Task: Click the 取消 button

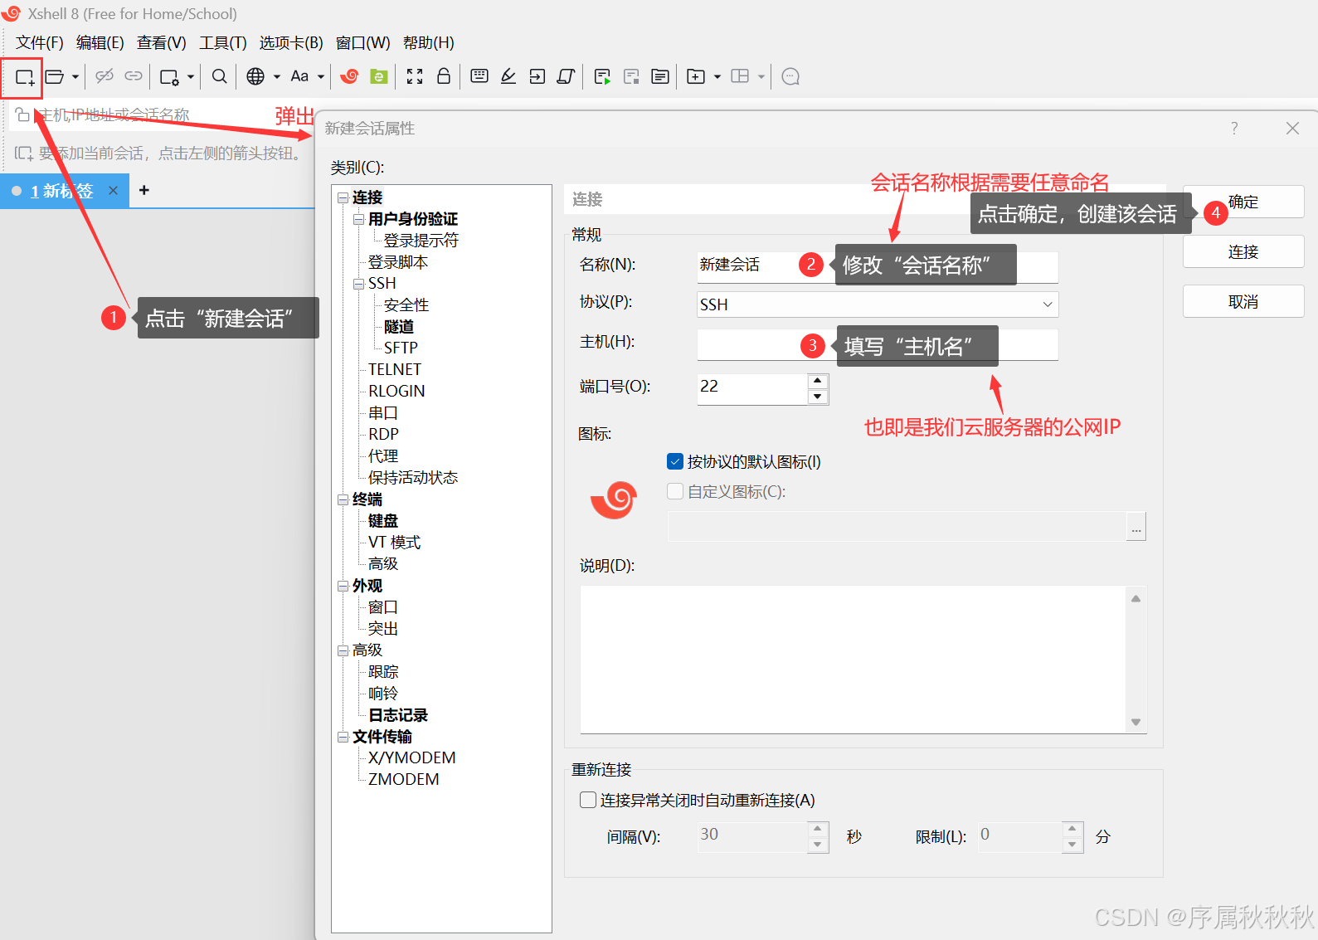Action: (1243, 302)
